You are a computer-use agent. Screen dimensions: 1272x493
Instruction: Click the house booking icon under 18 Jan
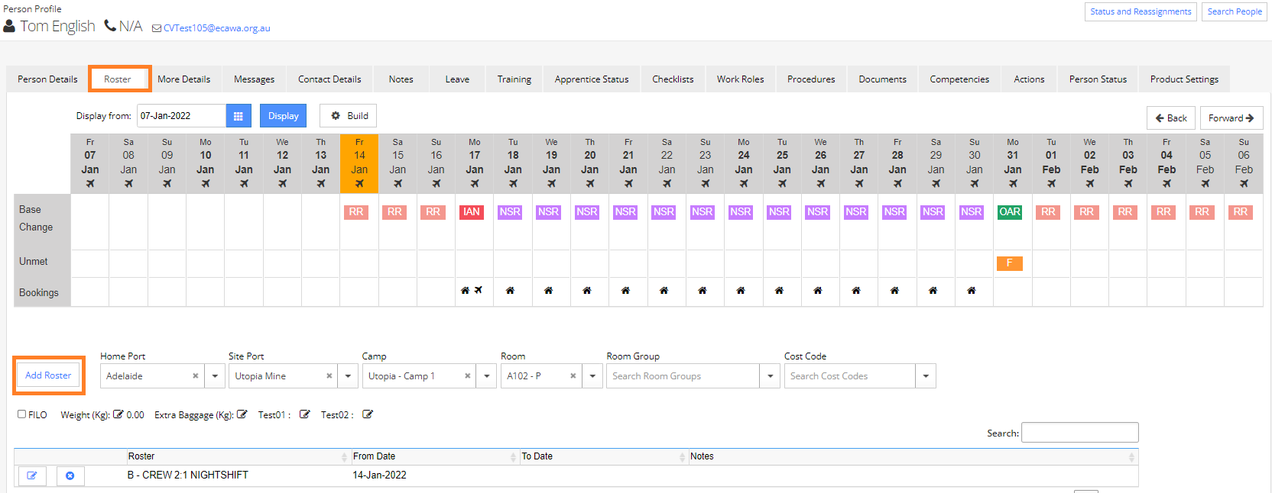tap(510, 291)
